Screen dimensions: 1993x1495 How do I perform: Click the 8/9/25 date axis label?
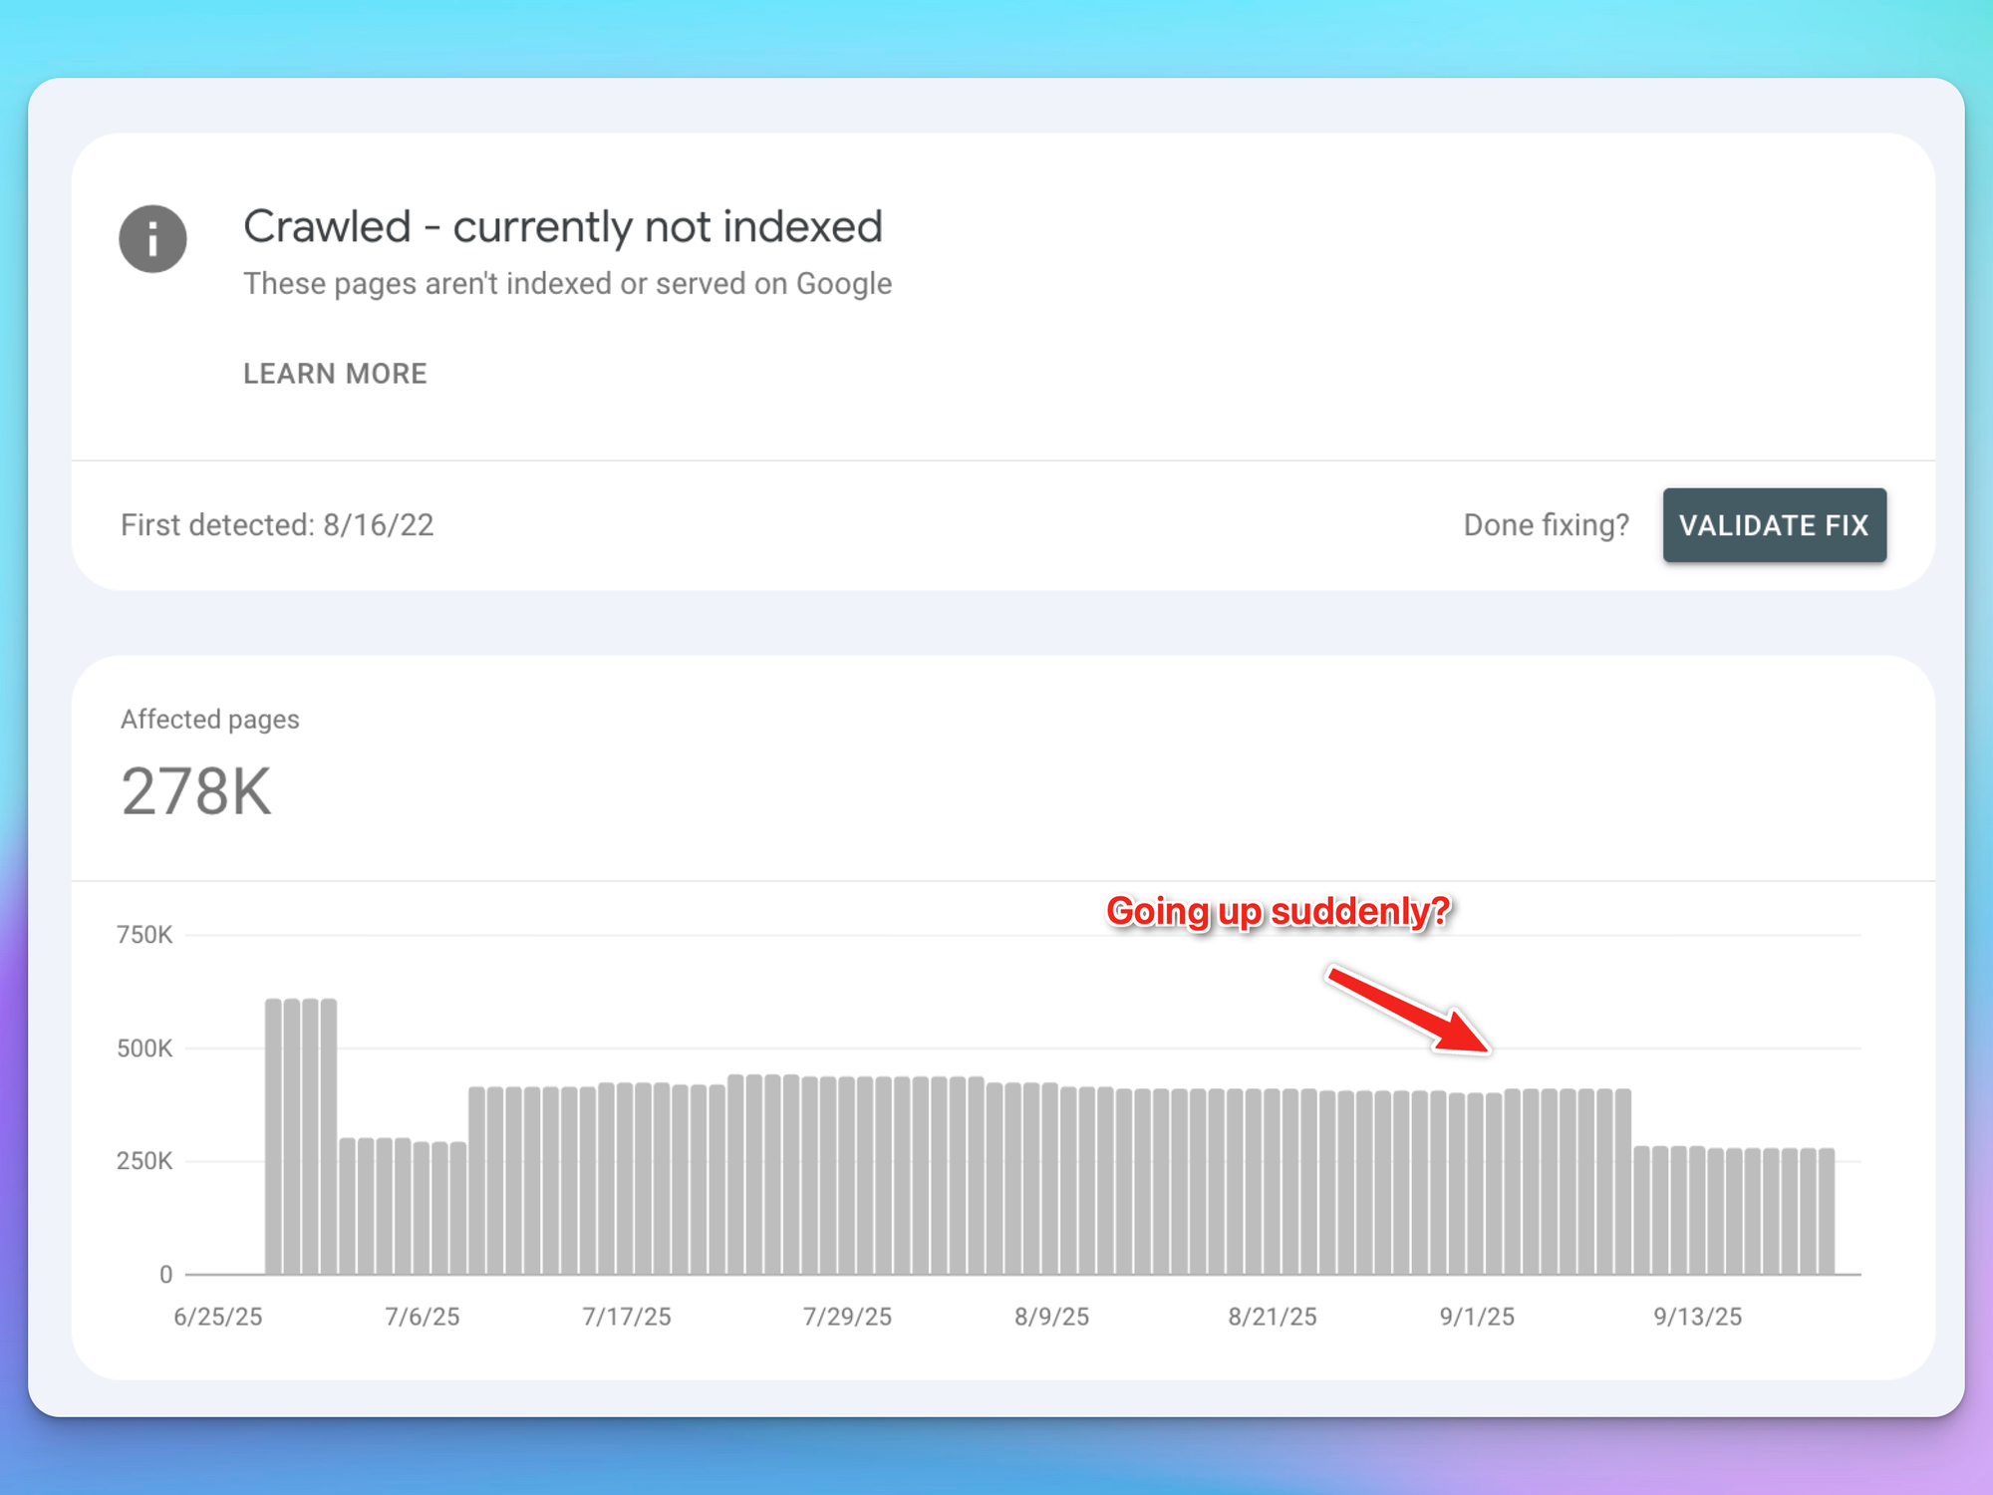coord(1051,1317)
